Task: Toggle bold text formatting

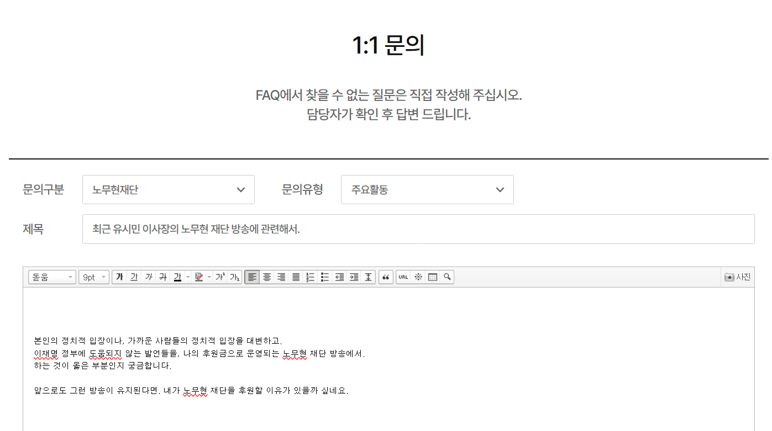Action: (119, 277)
